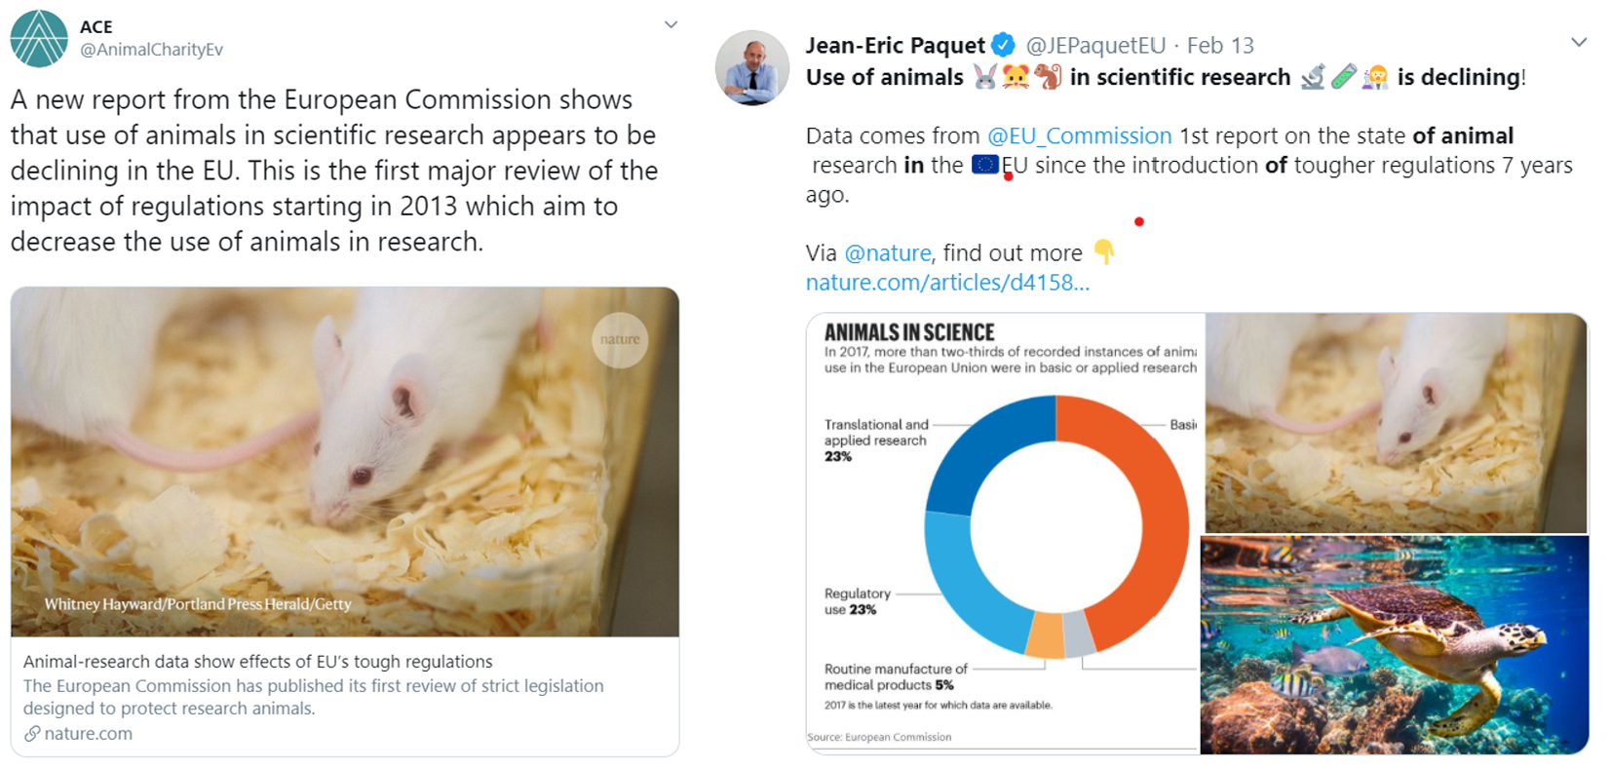Viewport: 1611px width, 769px height.
Task: Open the @AnimalCharityEv handle
Action: 151,50
